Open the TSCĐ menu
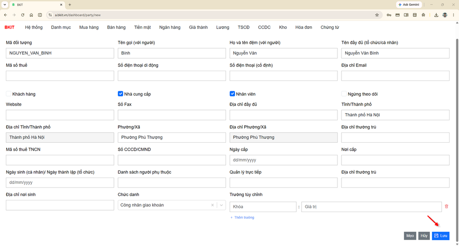 coord(243,27)
